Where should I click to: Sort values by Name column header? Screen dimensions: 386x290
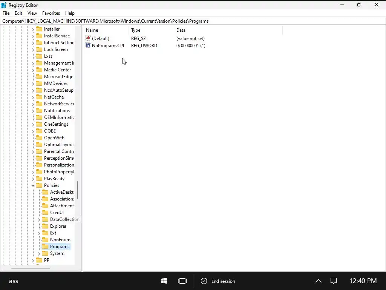tap(106, 30)
